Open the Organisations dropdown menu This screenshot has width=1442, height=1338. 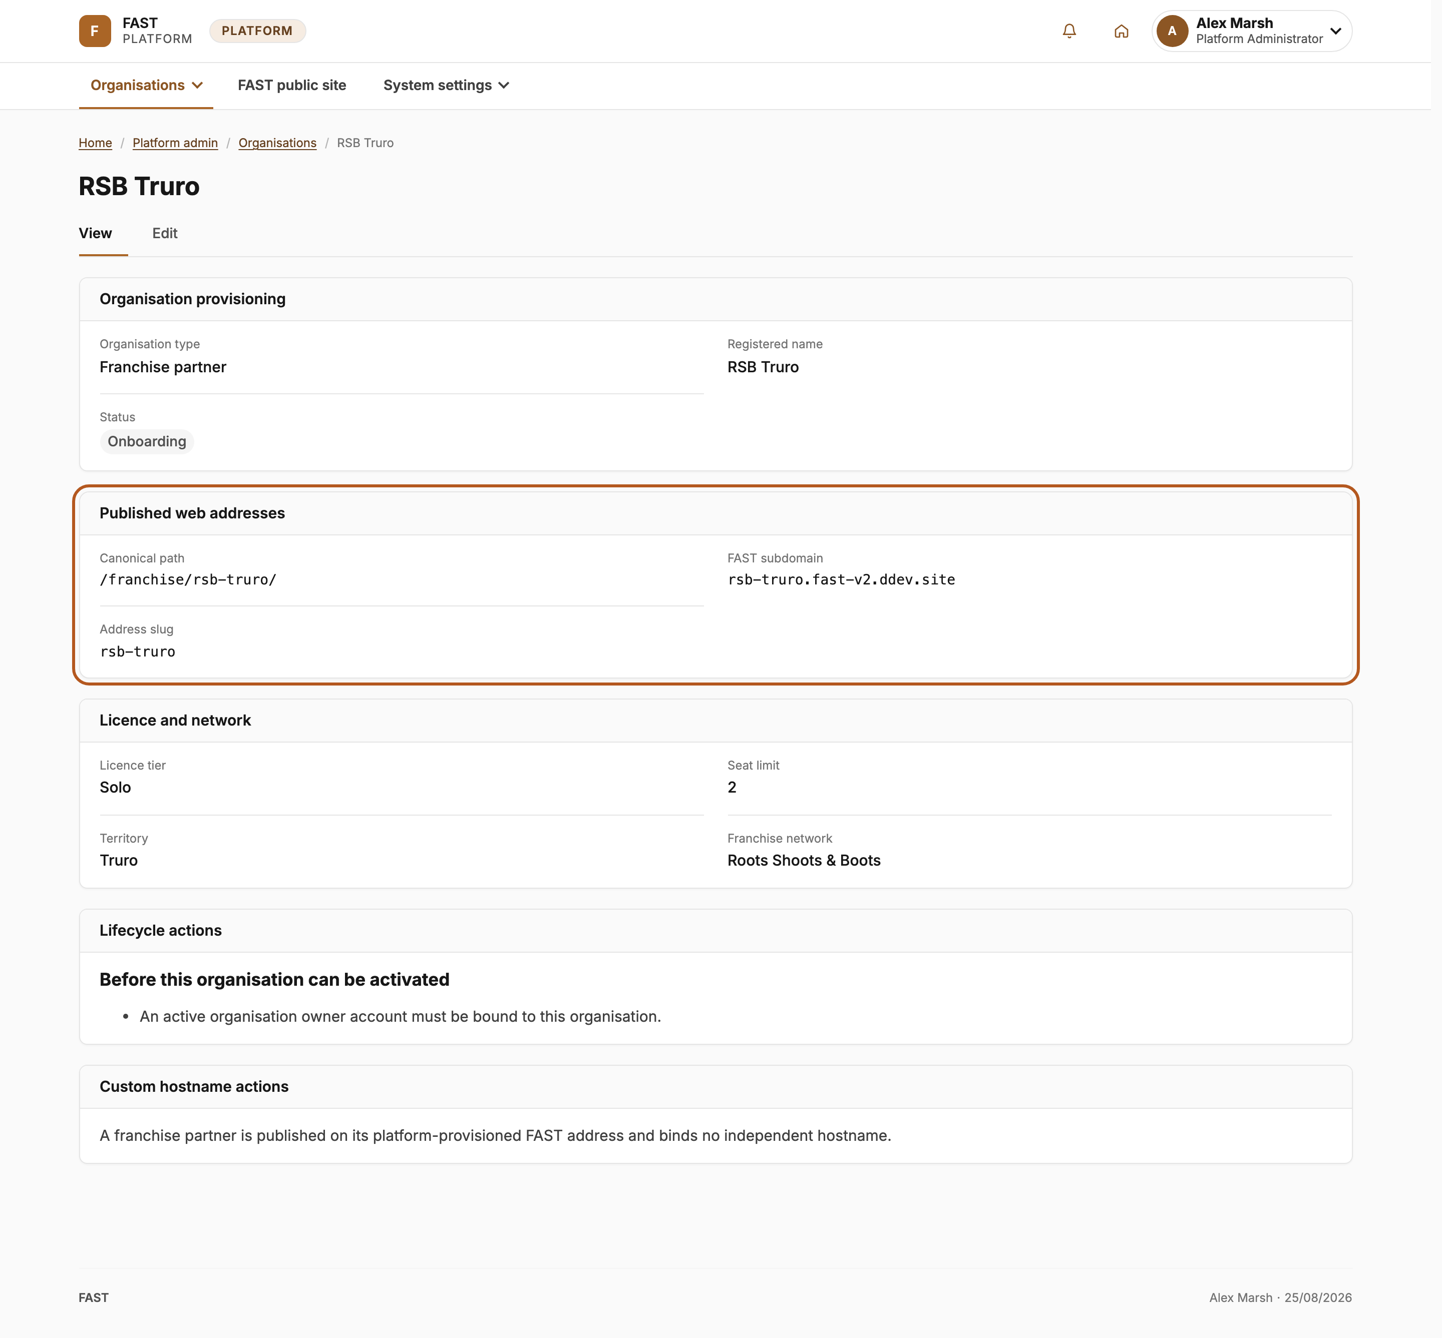(x=146, y=86)
